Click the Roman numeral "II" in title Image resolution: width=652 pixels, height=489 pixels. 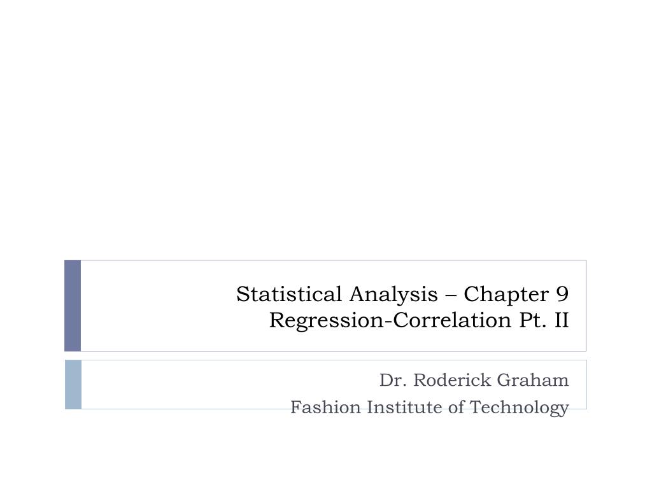[562, 320]
